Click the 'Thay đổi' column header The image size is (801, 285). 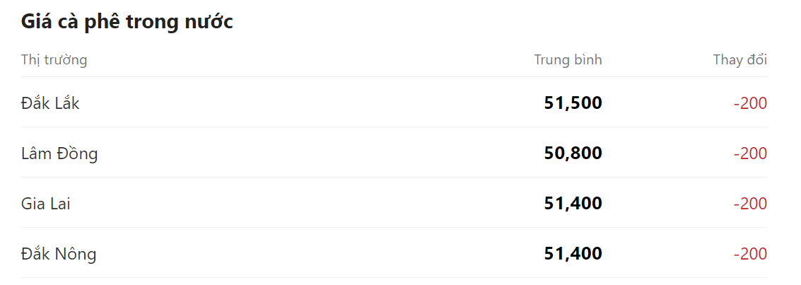pos(739,59)
